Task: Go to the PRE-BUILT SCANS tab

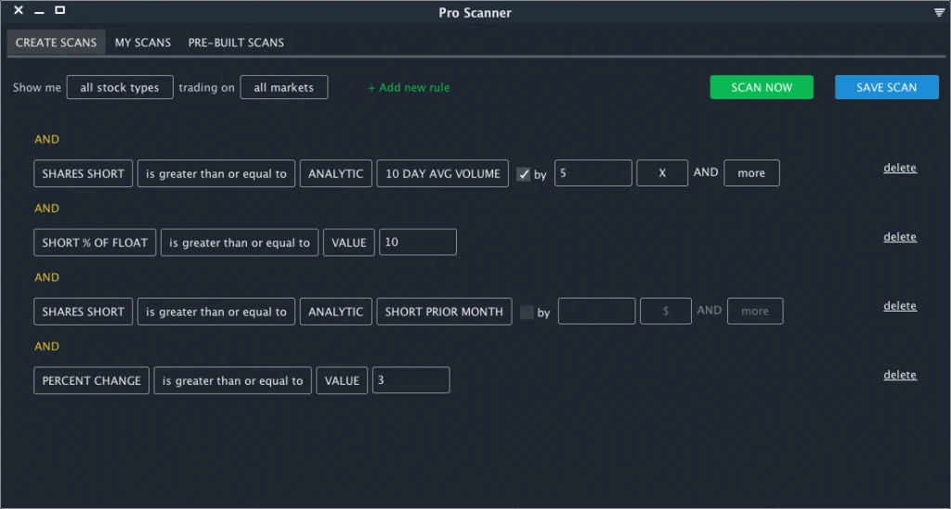Action: [236, 43]
